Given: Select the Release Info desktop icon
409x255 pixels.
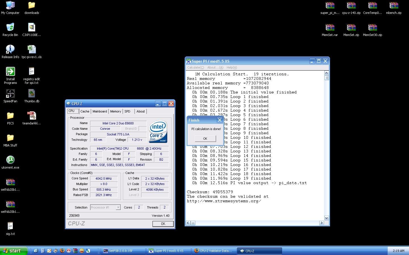Looking at the screenshot, I should point(10,52).
